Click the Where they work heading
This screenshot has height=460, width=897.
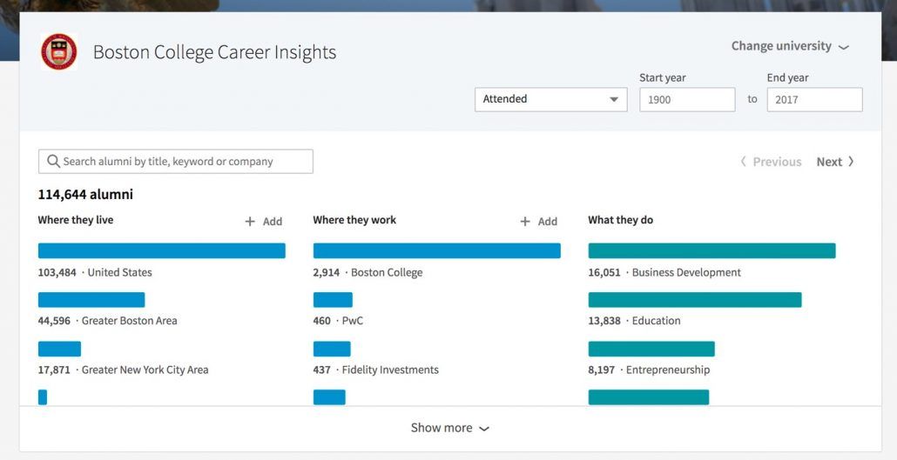[354, 220]
